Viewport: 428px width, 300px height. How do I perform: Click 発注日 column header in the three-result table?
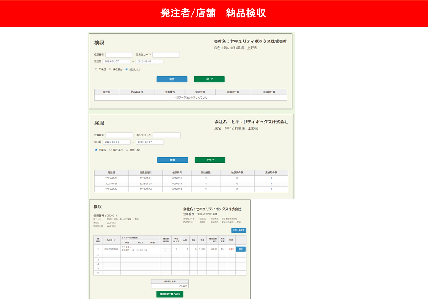[112, 173]
